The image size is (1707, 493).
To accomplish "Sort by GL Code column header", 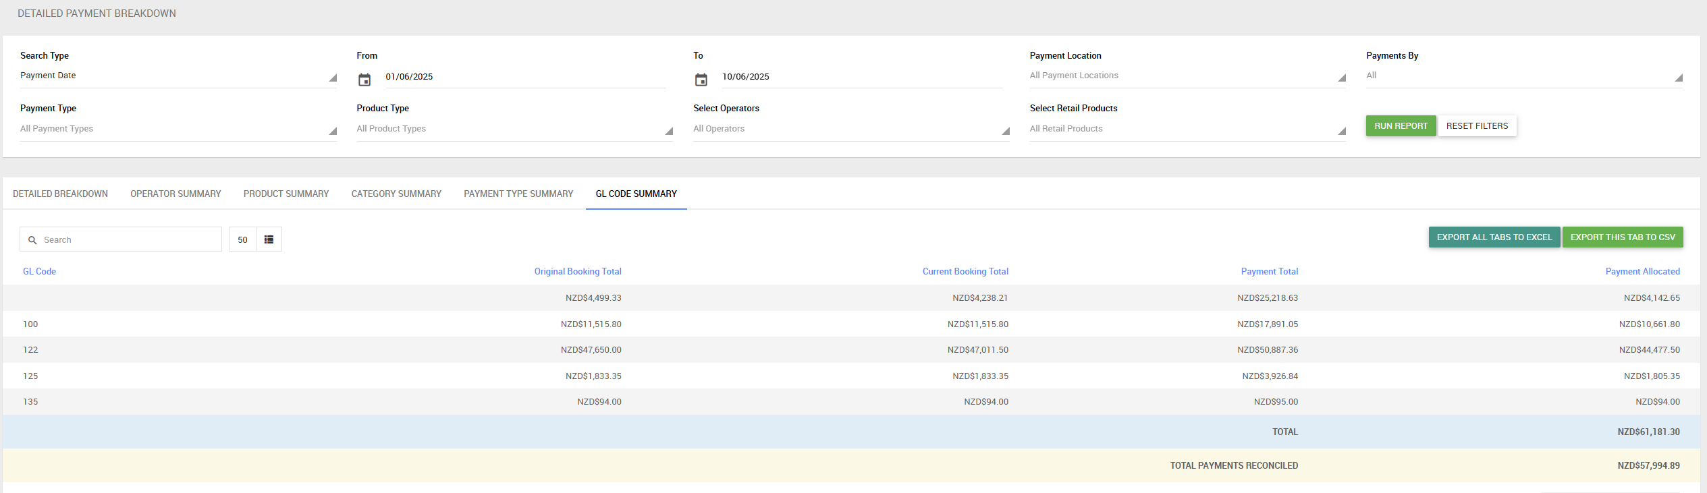I will point(39,271).
